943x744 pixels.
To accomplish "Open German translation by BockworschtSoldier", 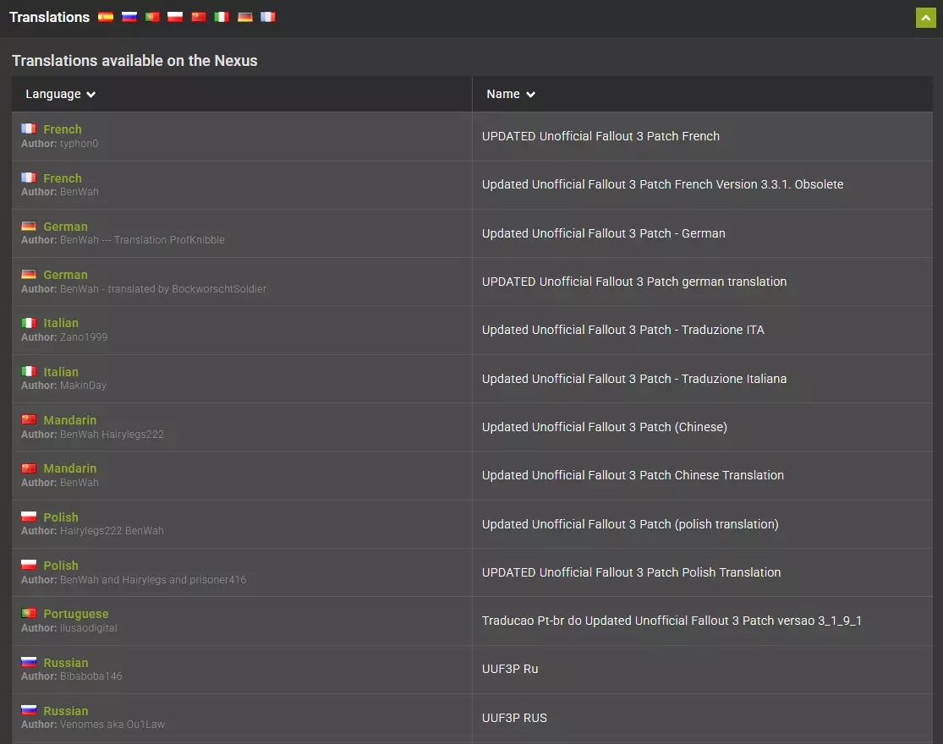I will [66, 275].
